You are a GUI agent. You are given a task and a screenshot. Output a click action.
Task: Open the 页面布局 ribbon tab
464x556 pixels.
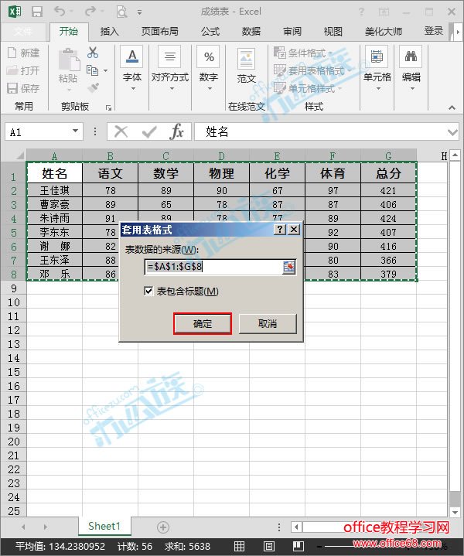coord(160,32)
